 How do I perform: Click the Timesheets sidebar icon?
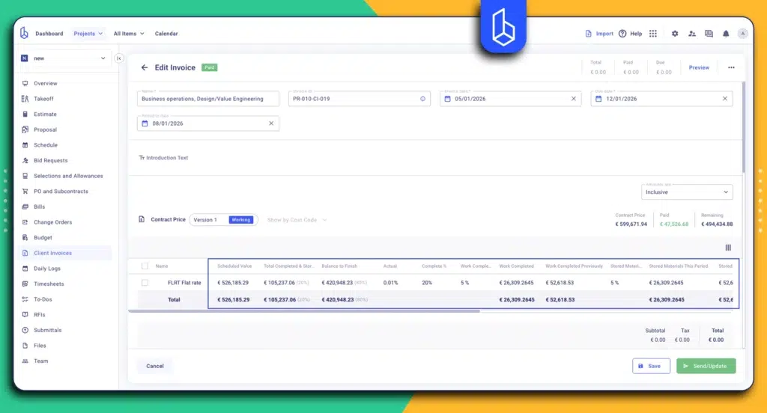click(25, 284)
